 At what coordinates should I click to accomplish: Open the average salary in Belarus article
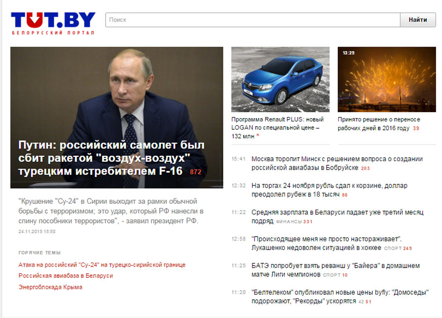pyautogui.click(x=337, y=217)
